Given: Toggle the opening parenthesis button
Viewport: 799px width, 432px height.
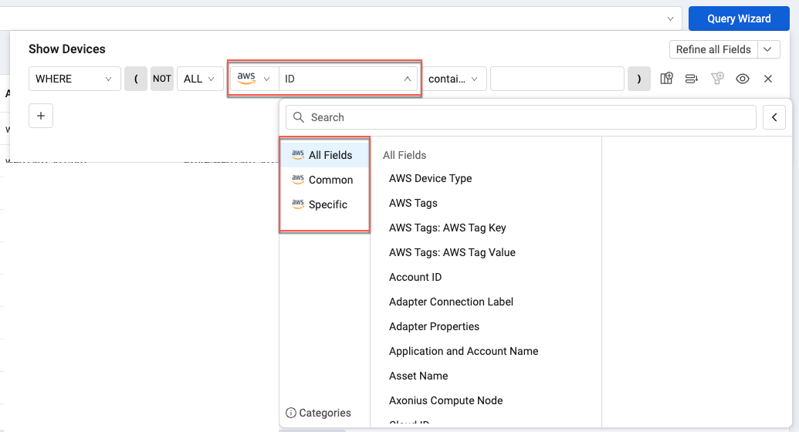Looking at the screenshot, I should coord(136,79).
